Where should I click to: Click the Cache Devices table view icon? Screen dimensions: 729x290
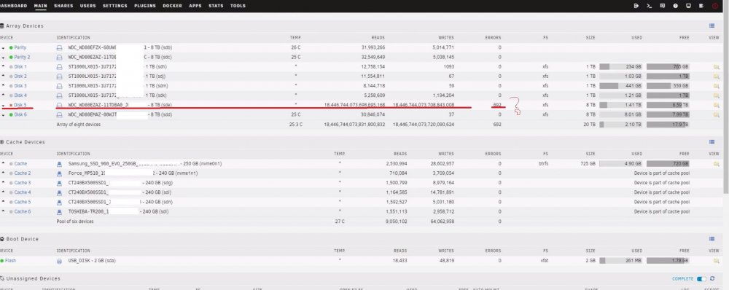(x=712, y=142)
